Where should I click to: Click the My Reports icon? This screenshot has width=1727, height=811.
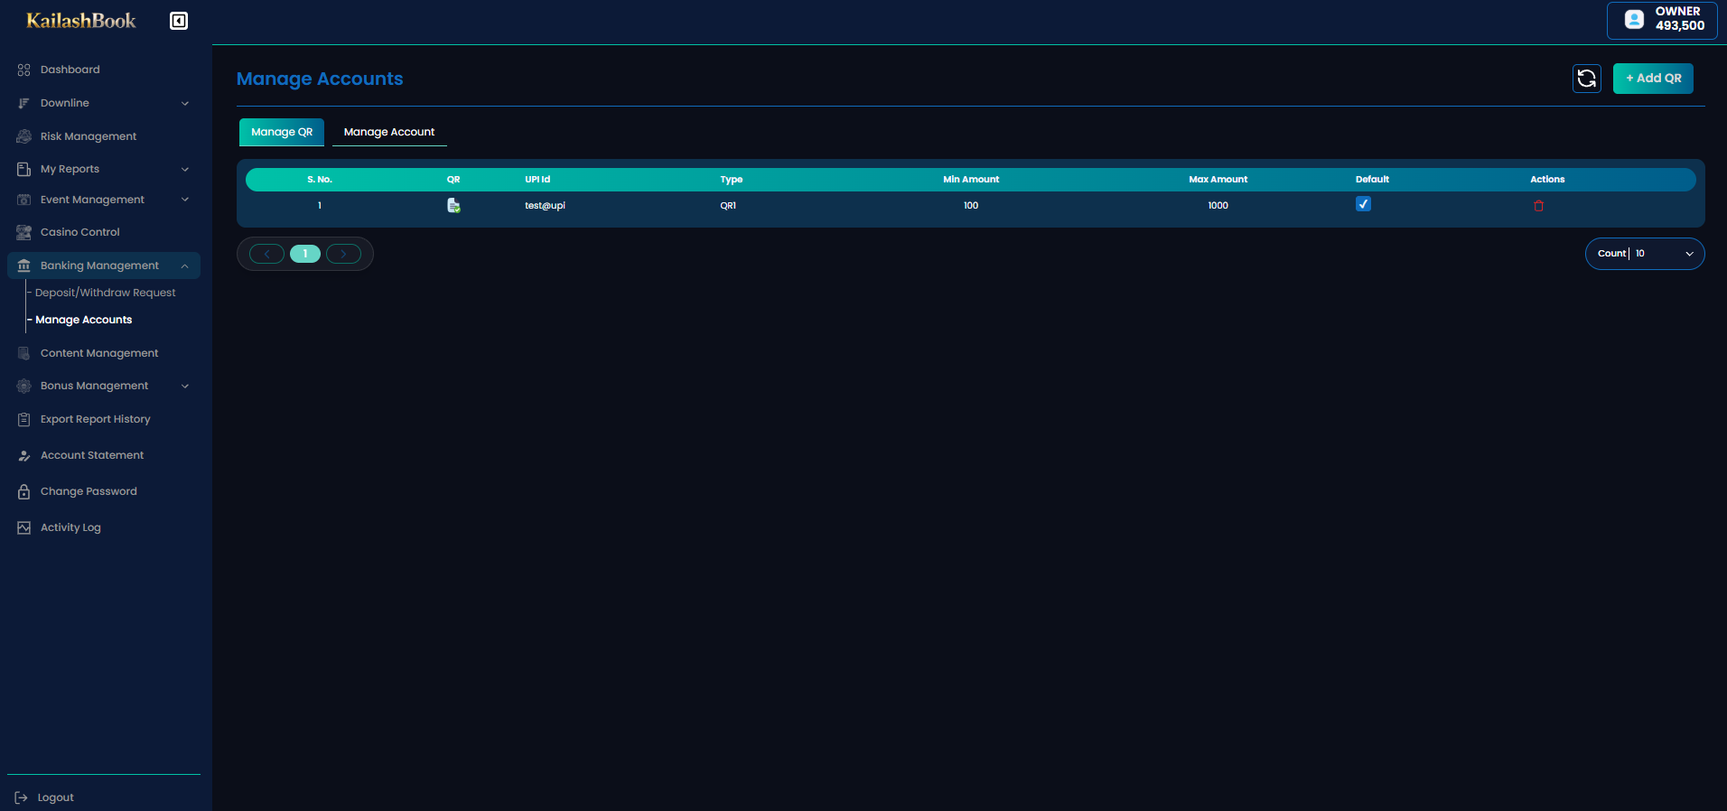[x=24, y=169]
